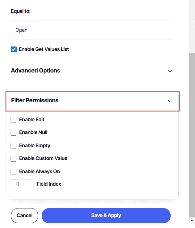195x228 pixels.
Task: Click the Enable Always On label
Action: click(39, 172)
